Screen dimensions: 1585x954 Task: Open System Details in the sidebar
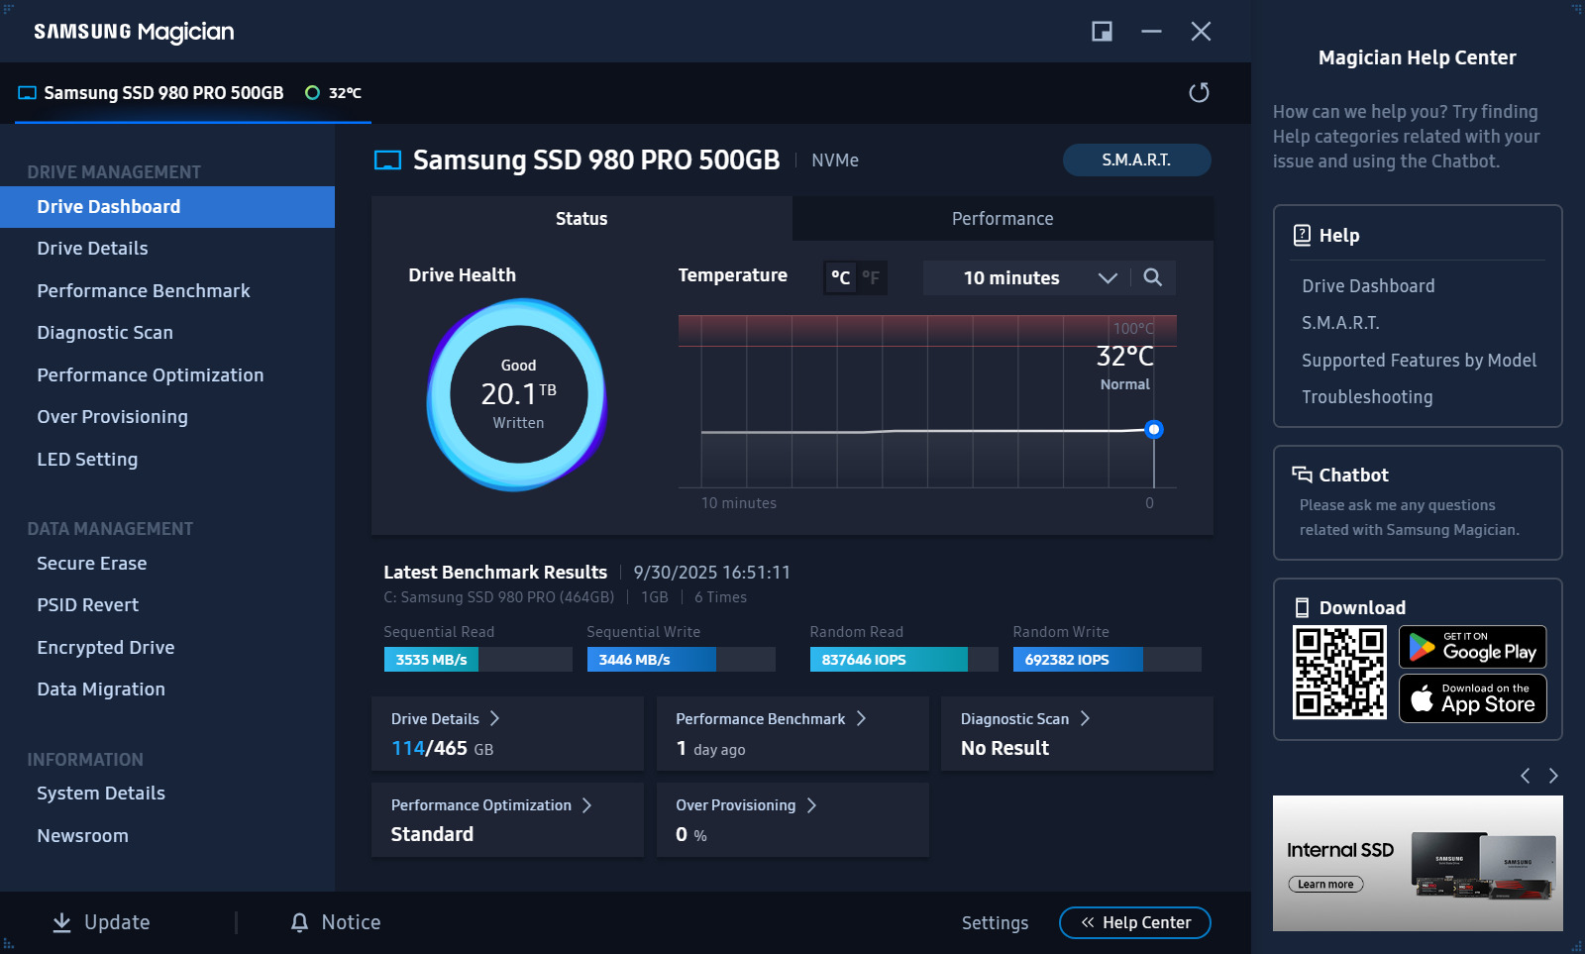click(x=167, y=794)
